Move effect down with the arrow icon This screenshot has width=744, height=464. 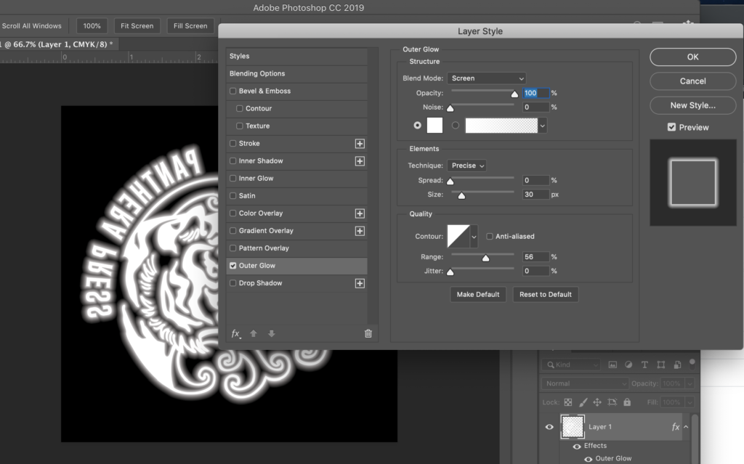click(272, 333)
